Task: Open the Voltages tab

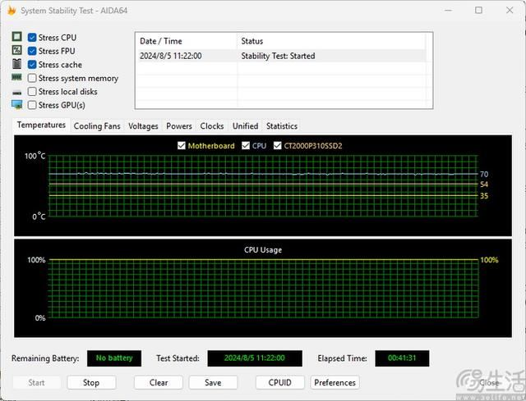Action: coord(143,126)
